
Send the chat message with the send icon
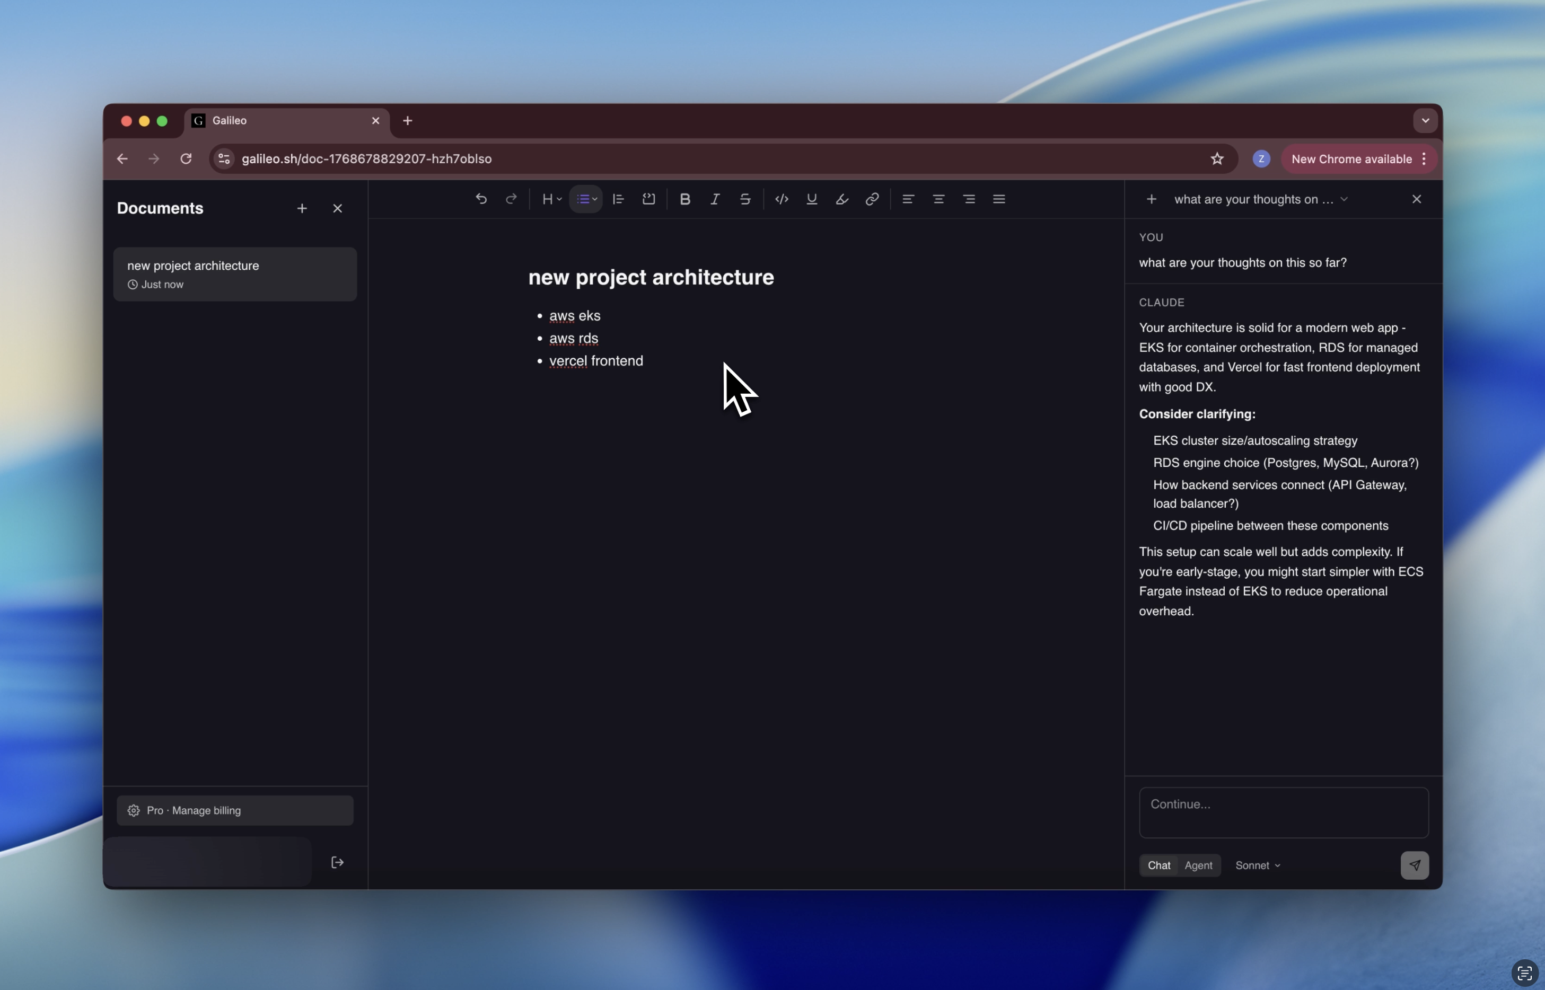(1414, 864)
